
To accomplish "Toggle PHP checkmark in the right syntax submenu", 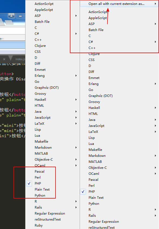I will [83, 192].
